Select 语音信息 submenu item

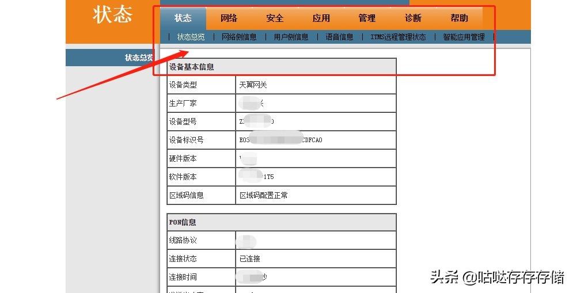click(340, 37)
